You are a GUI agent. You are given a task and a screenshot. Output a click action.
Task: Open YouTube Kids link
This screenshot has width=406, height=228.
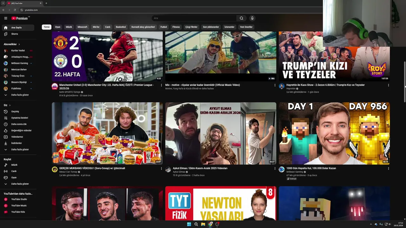tap(18, 212)
